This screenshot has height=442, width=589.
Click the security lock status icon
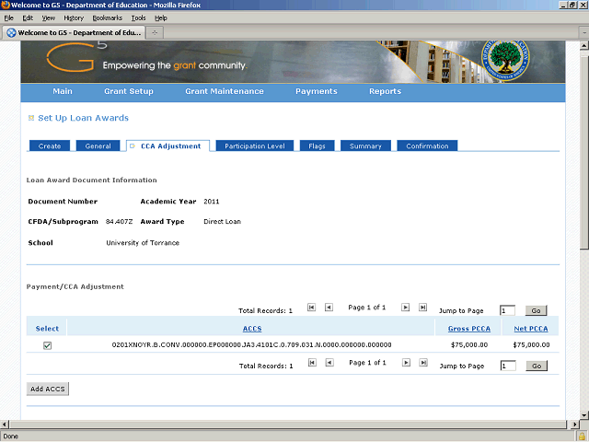(582, 436)
